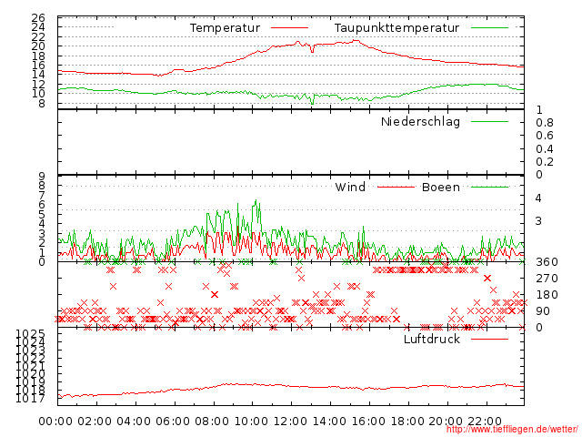Click the 06:00 time axis label
The image size is (582, 437).
[173, 422]
